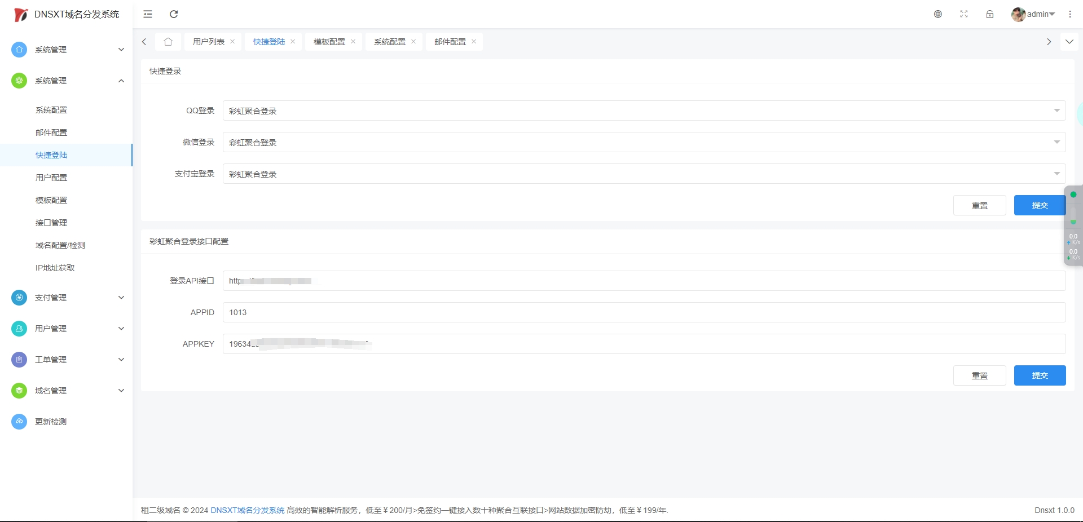This screenshot has height=522, width=1083.
Task: Select 快捷登陆 in the sidebar
Action: tap(66, 155)
